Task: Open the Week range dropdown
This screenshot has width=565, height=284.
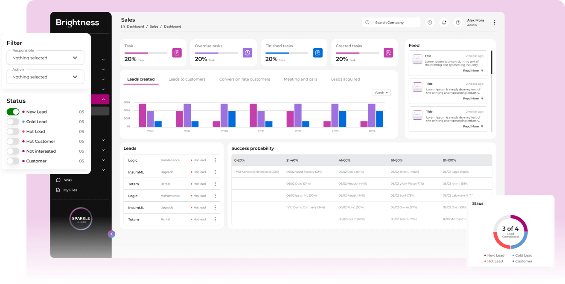Action: (x=381, y=93)
